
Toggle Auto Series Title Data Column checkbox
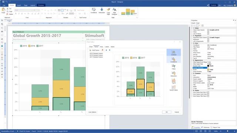coord(208,96)
